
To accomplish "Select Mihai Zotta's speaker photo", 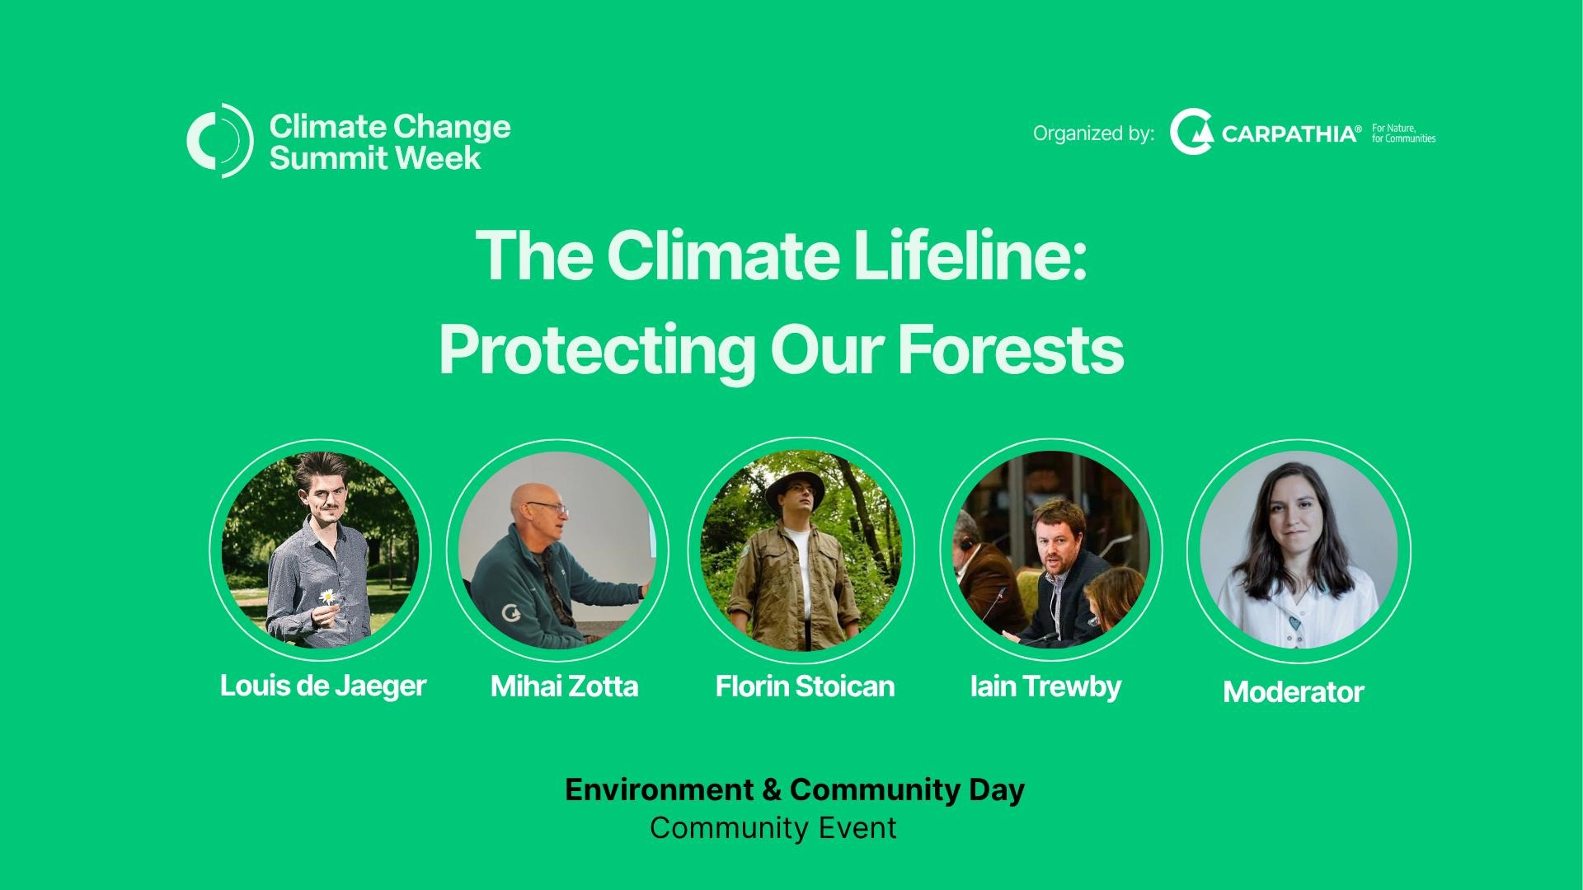I will point(557,550).
